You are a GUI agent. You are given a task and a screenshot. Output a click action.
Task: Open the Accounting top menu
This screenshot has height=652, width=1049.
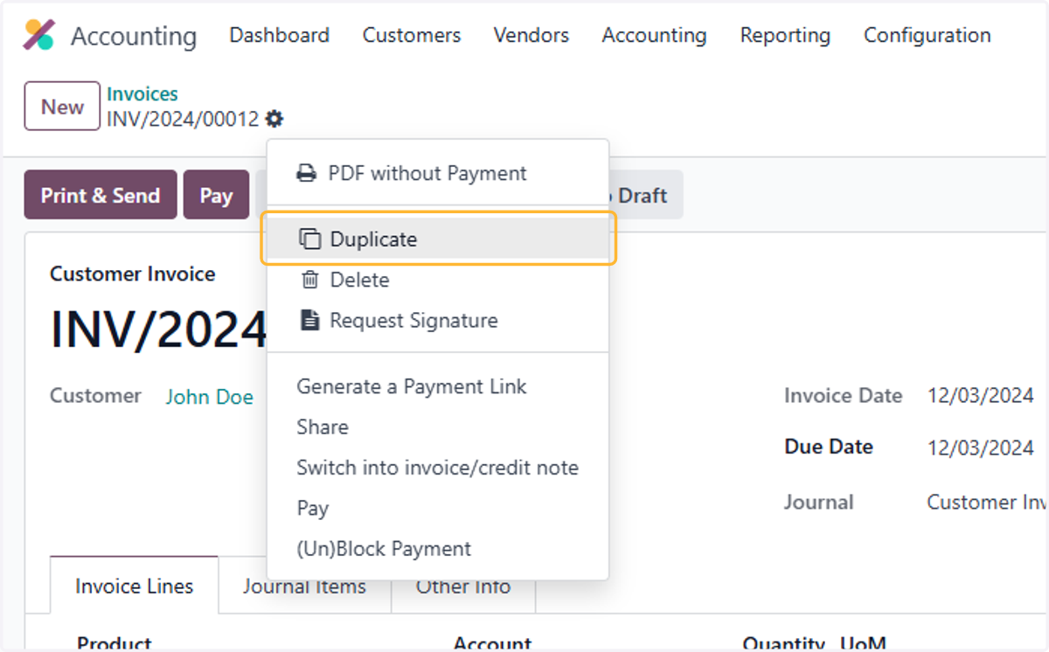654,35
